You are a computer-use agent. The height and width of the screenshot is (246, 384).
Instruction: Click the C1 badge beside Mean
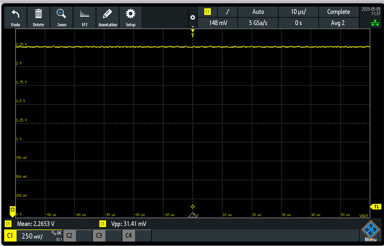pos(8,224)
